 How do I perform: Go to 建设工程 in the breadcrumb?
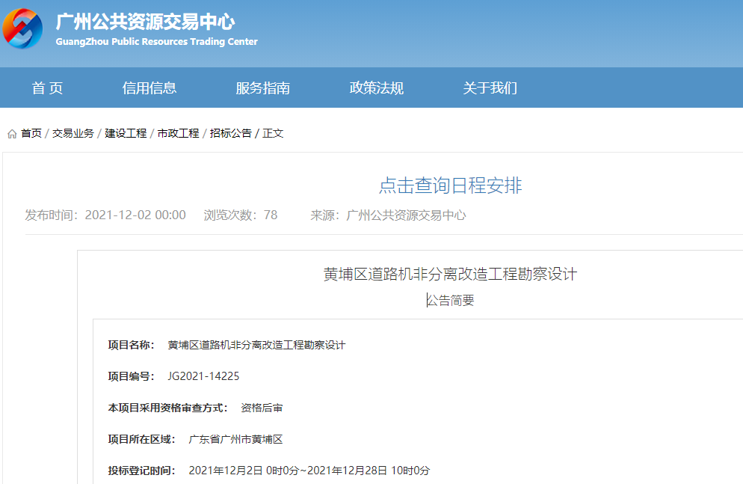coord(126,133)
